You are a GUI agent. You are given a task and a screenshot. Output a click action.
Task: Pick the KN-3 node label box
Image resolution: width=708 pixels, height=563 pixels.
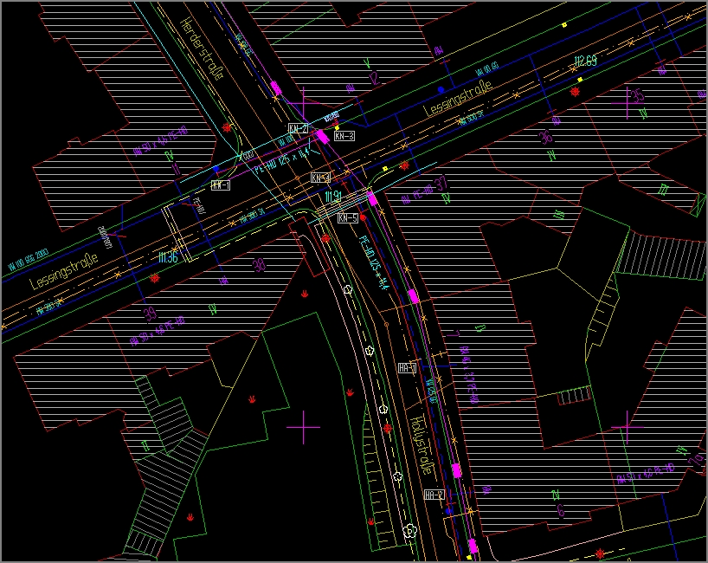click(344, 136)
